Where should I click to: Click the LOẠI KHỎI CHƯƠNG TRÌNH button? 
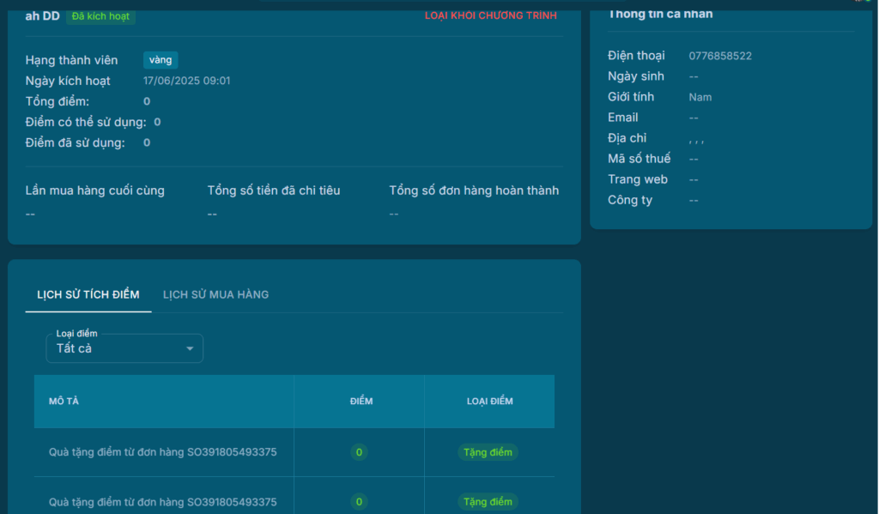coord(490,15)
